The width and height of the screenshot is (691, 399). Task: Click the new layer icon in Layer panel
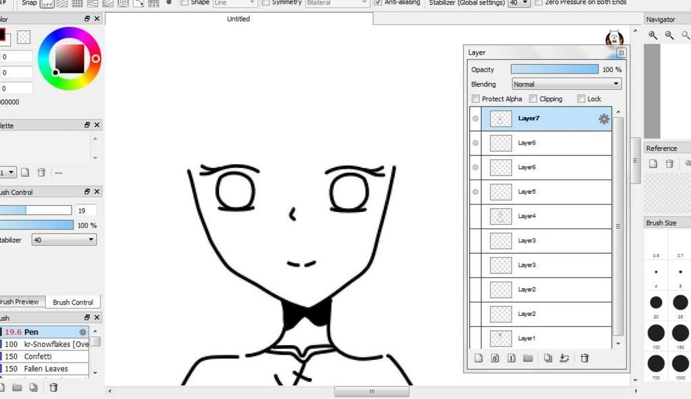478,358
